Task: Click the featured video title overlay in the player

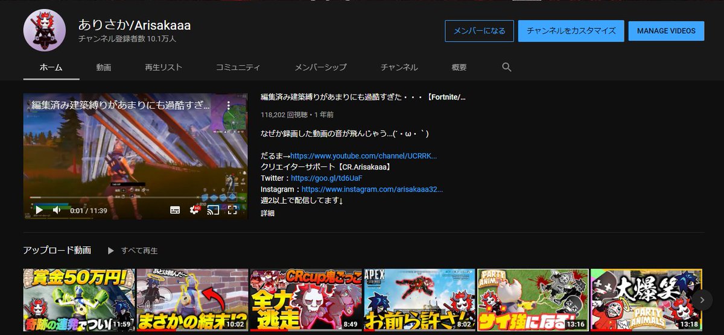Action: (x=121, y=105)
